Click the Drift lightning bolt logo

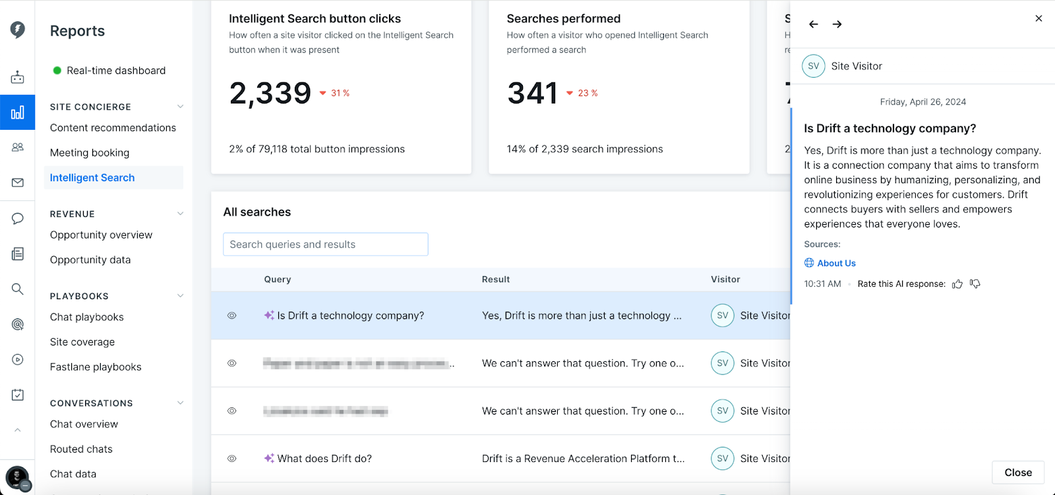point(18,29)
